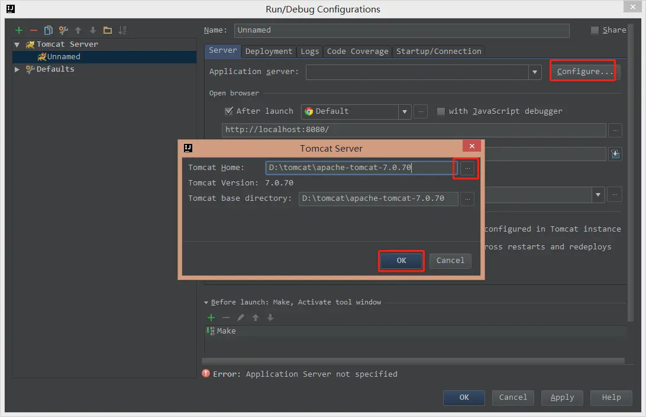Move before launch task down
The height and width of the screenshot is (417, 646).
click(270, 317)
